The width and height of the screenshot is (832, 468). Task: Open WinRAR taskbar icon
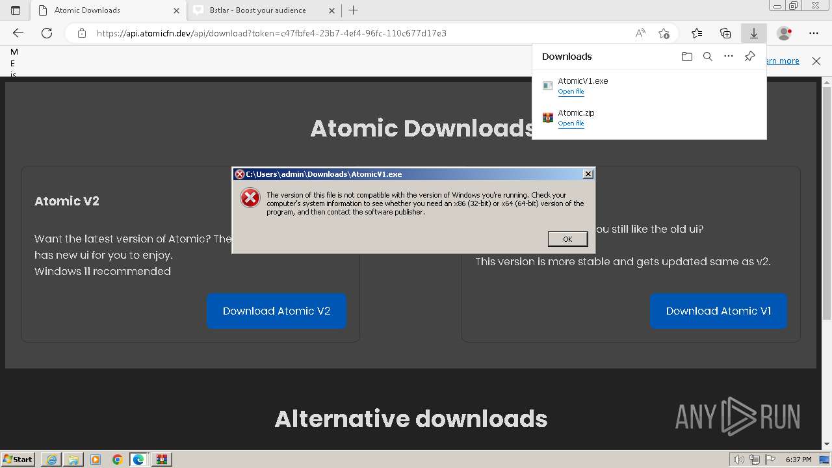tap(161, 460)
